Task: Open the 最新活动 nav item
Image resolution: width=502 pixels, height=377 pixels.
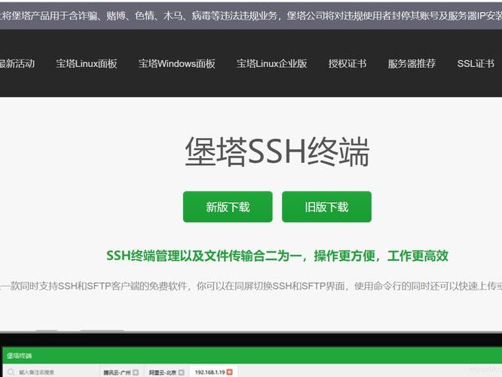Action: tap(17, 64)
